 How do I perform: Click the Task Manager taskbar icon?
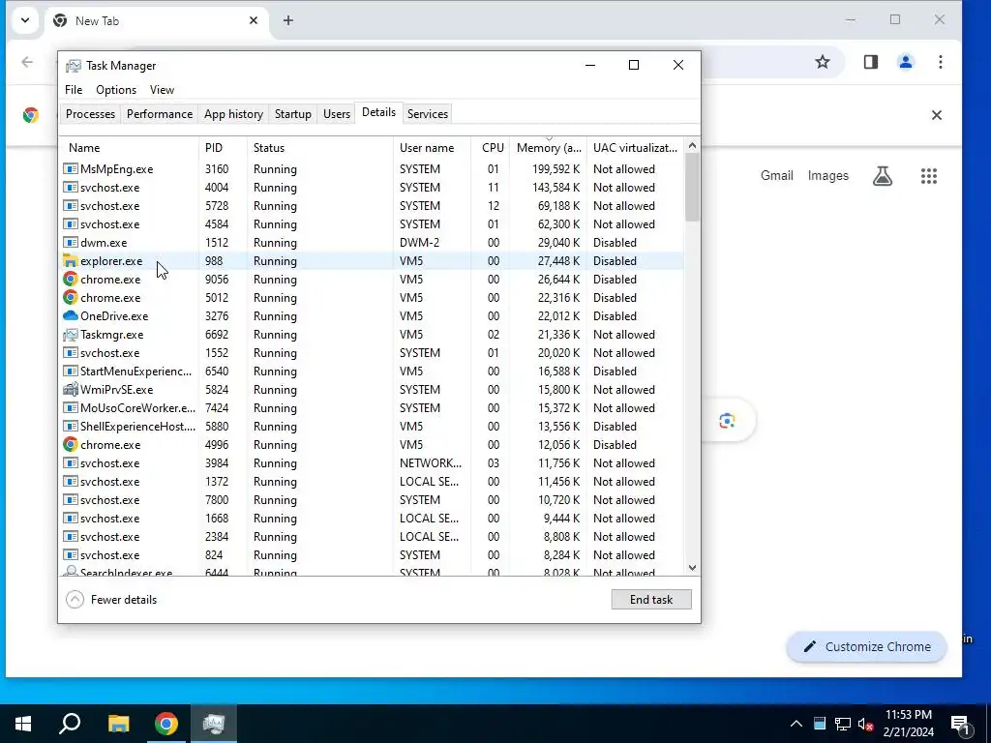[214, 724]
